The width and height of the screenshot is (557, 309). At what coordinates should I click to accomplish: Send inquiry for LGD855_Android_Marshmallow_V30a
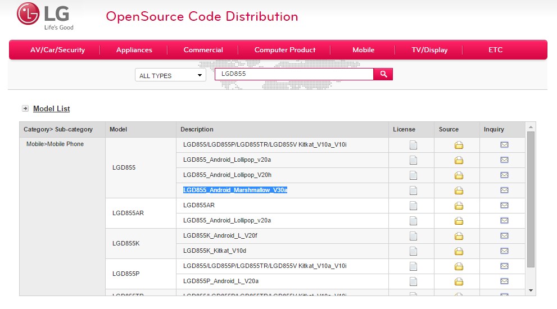point(504,190)
